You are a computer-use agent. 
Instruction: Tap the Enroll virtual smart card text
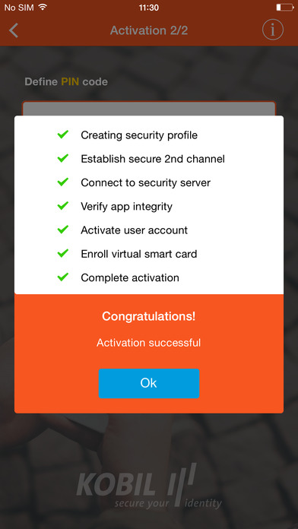138,254
